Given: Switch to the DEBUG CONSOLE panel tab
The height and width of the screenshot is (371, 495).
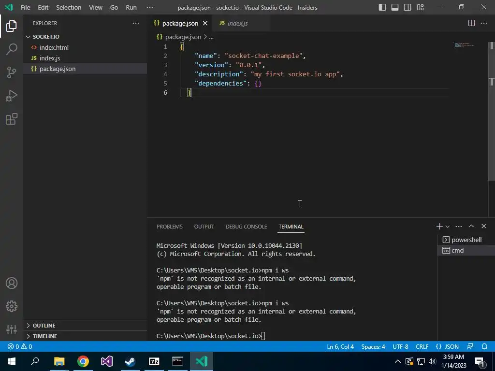Looking at the screenshot, I should pos(246,227).
